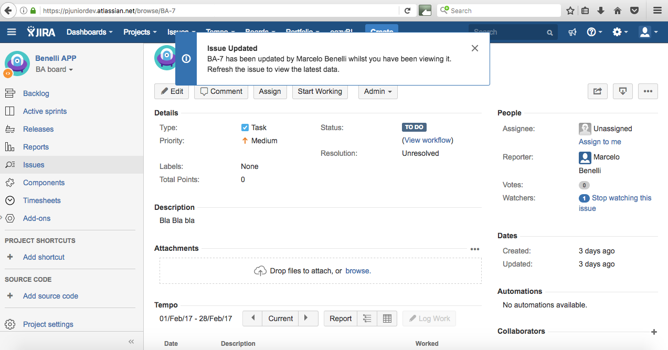Collapse the sidebar with double chevron
The image size is (668, 350).
click(132, 342)
